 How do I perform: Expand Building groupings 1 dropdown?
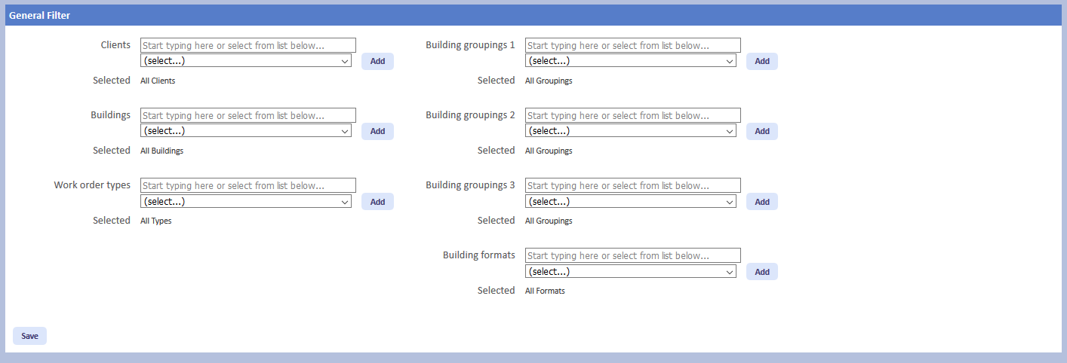click(x=631, y=61)
